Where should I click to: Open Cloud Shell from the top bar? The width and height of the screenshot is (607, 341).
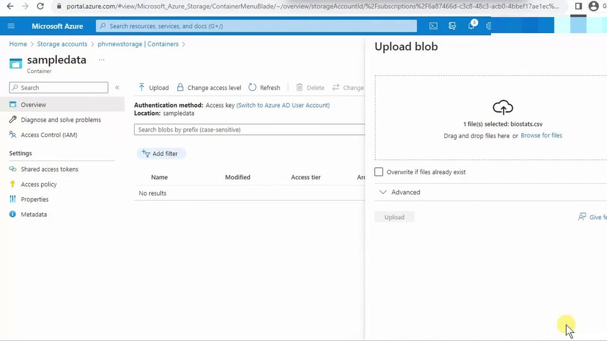coord(433,26)
